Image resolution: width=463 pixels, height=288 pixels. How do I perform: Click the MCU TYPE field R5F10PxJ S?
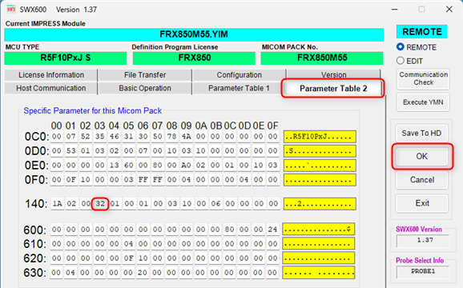coord(66,58)
